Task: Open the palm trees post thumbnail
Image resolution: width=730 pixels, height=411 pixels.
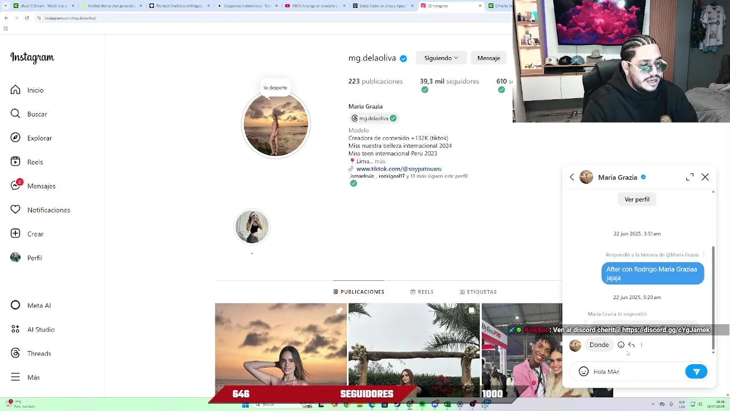Action: pos(414,349)
